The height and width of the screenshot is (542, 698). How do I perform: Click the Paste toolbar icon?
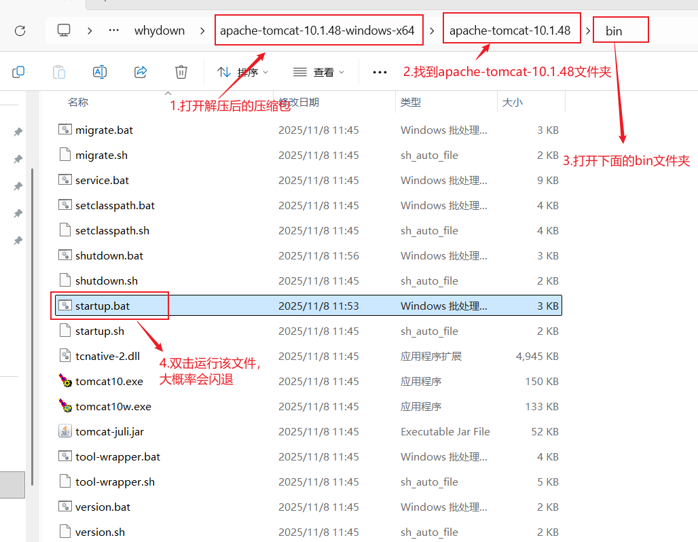59,72
